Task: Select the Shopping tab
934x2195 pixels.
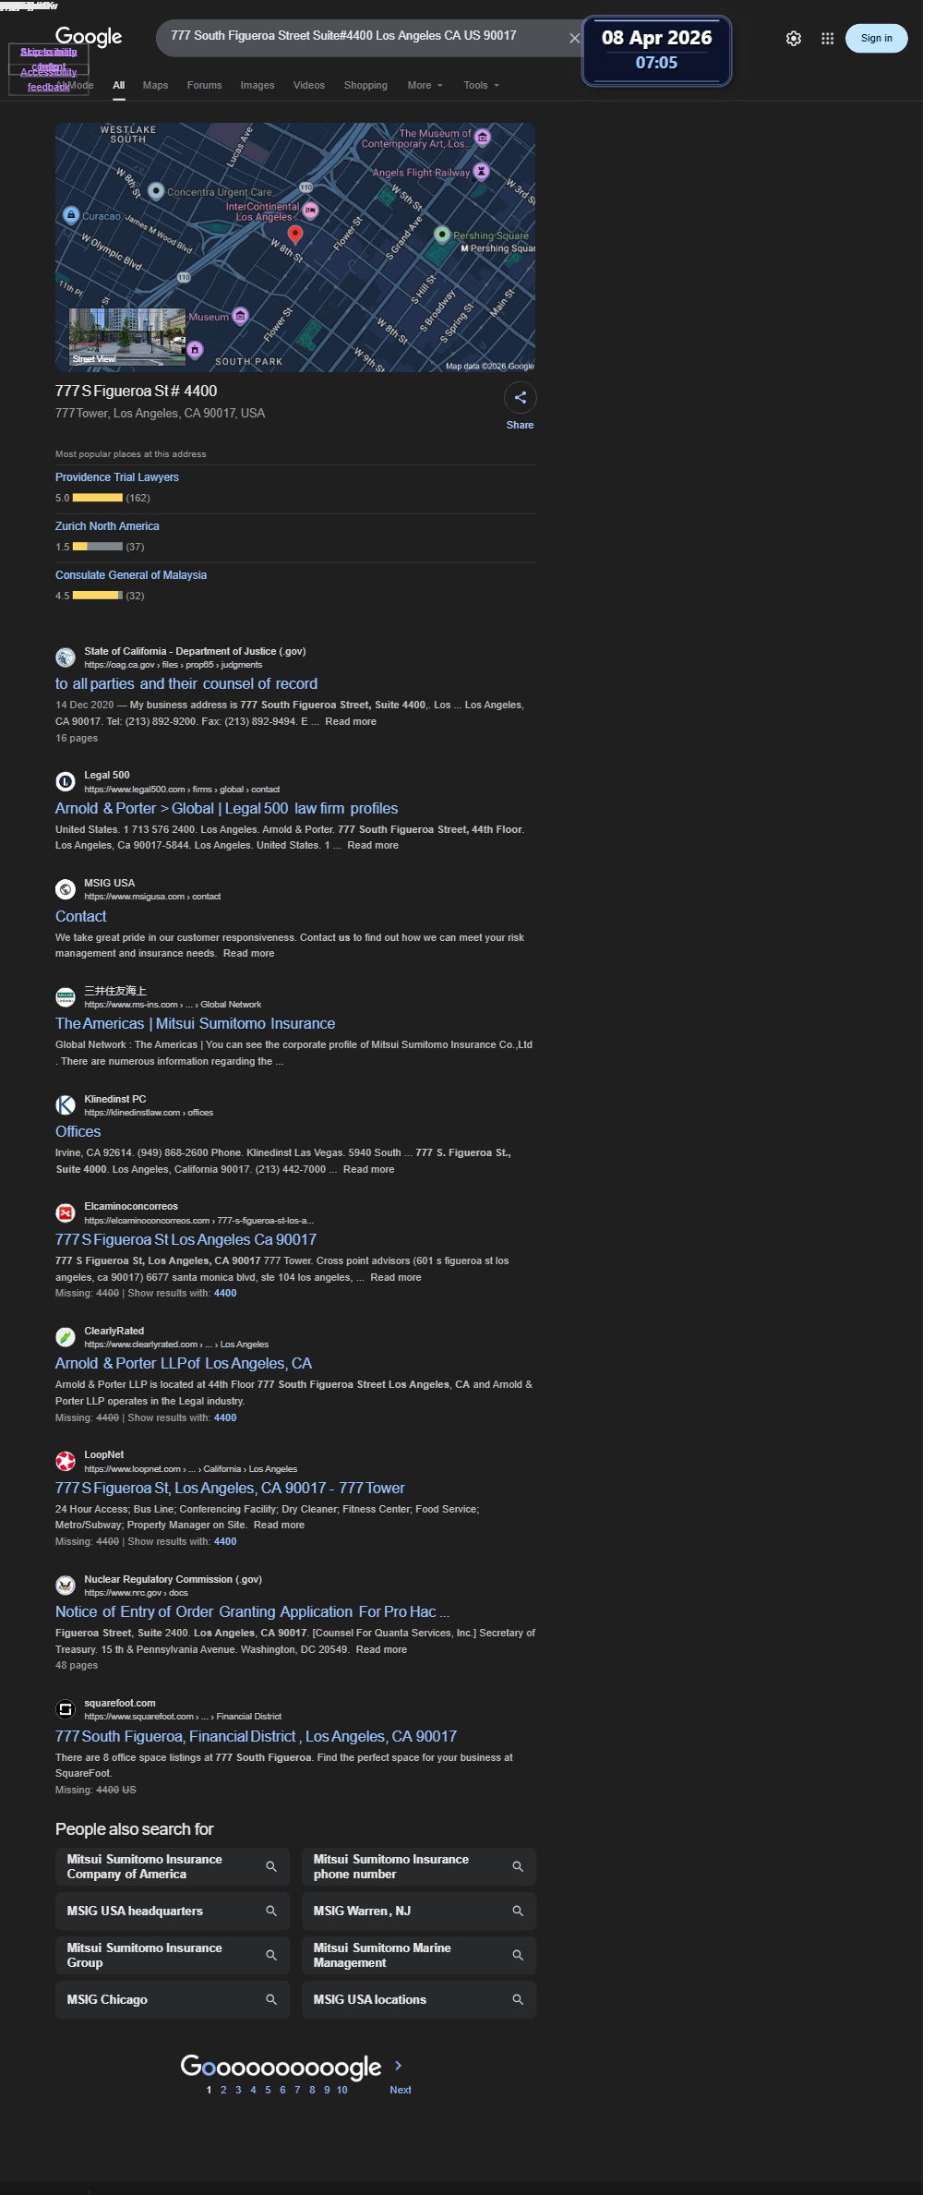Action: click(365, 85)
